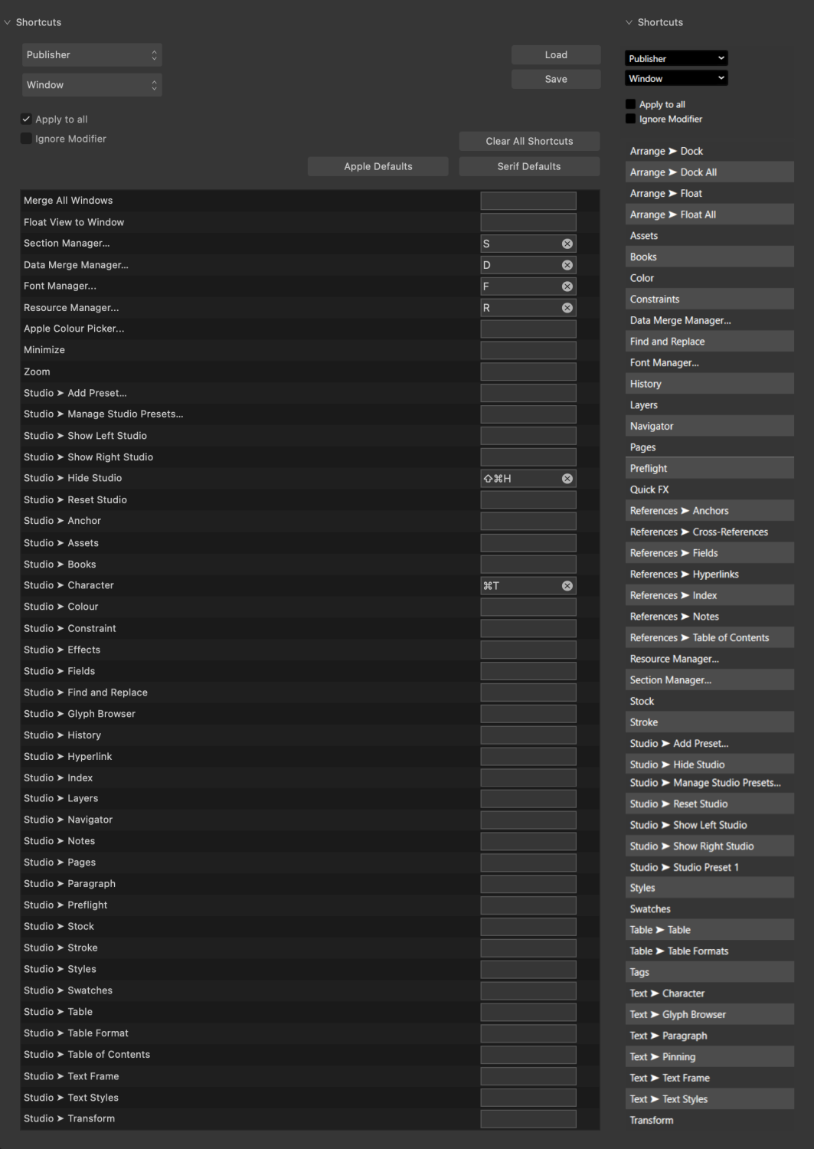Restore Apple Defaults shortcuts
814x1149 pixels.
[x=378, y=166]
